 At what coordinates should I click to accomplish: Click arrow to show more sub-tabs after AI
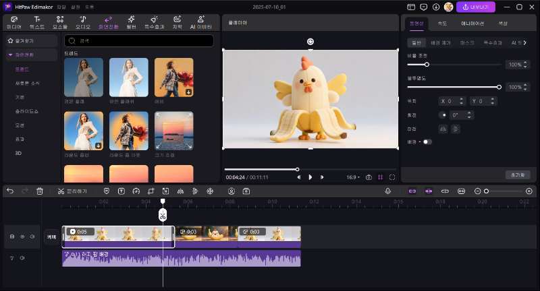coord(525,42)
